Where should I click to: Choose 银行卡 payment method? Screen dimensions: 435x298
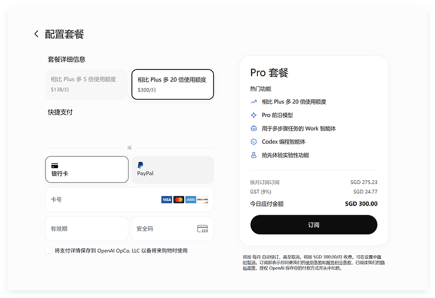[87, 169]
